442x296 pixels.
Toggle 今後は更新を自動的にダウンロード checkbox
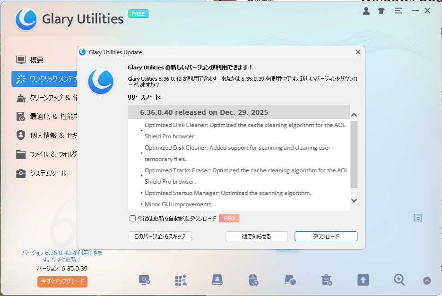(x=132, y=218)
